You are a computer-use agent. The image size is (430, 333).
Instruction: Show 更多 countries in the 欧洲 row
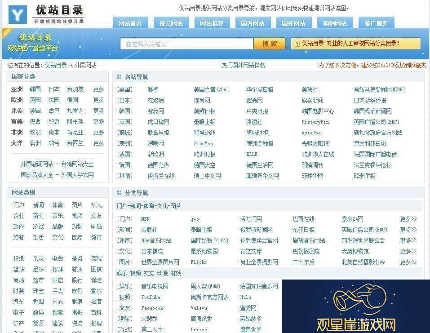point(98,100)
